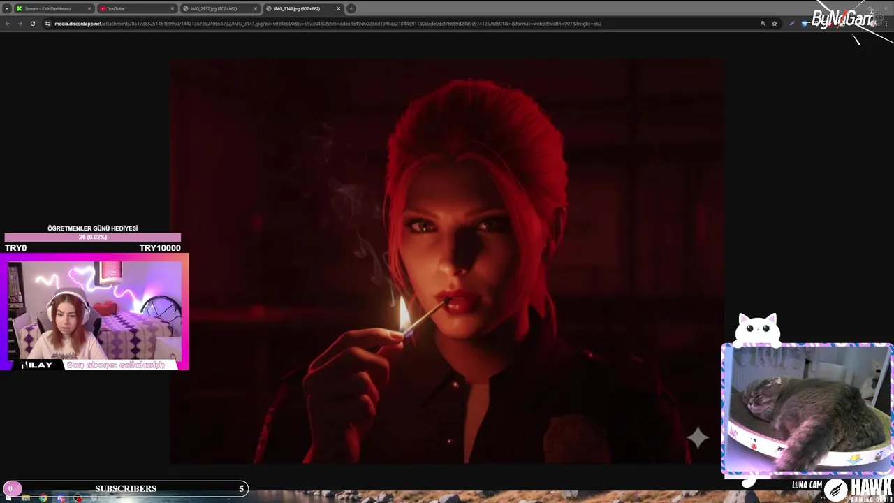The width and height of the screenshot is (894, 503).
Task: Click the sparkle star icon on the image
Action: pos(698,438)
